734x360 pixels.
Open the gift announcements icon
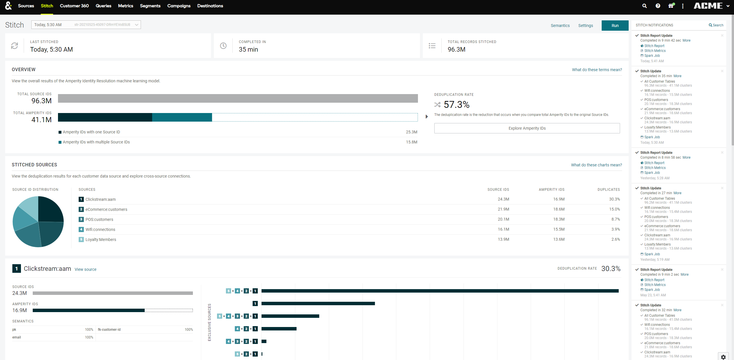(671, 6)
